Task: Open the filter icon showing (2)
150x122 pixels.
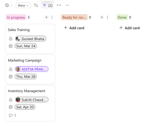Action: point(47,5)
